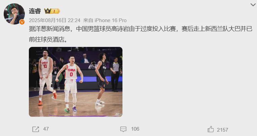Viewport: 257px width, 136px height.
Task: Open the repost/share icon
Action: [x=36, y=129]
